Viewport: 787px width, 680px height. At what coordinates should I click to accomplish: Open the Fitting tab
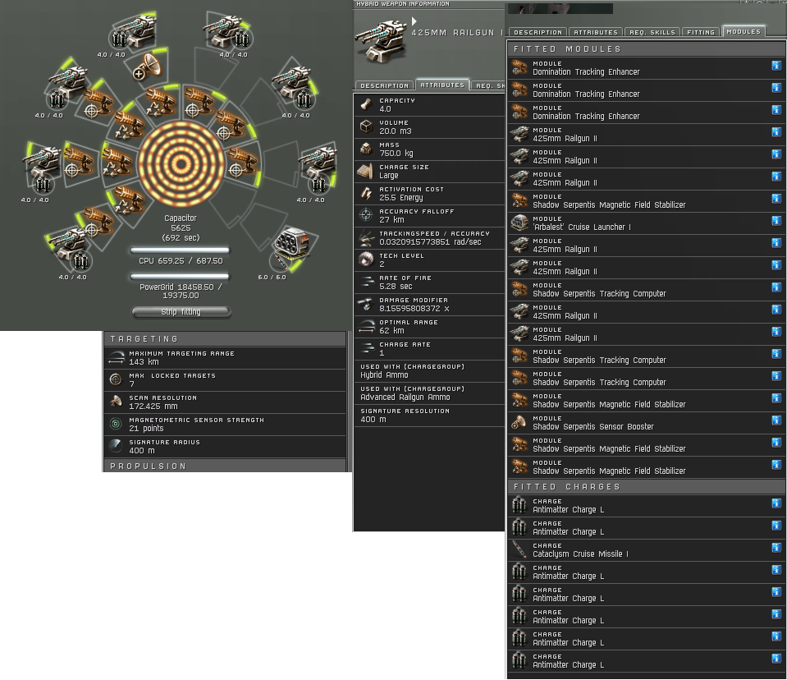point(701,32)
